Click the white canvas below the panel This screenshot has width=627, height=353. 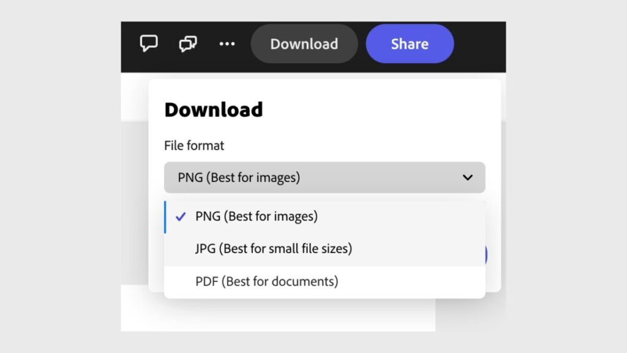(x=276, y=316)
